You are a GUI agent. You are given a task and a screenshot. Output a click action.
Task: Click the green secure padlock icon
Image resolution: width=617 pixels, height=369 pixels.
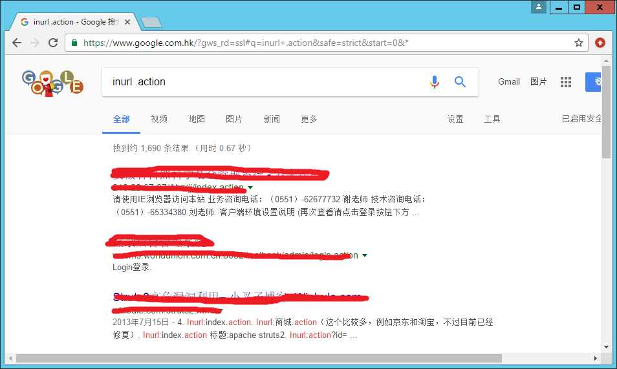[x=74, y=42]
